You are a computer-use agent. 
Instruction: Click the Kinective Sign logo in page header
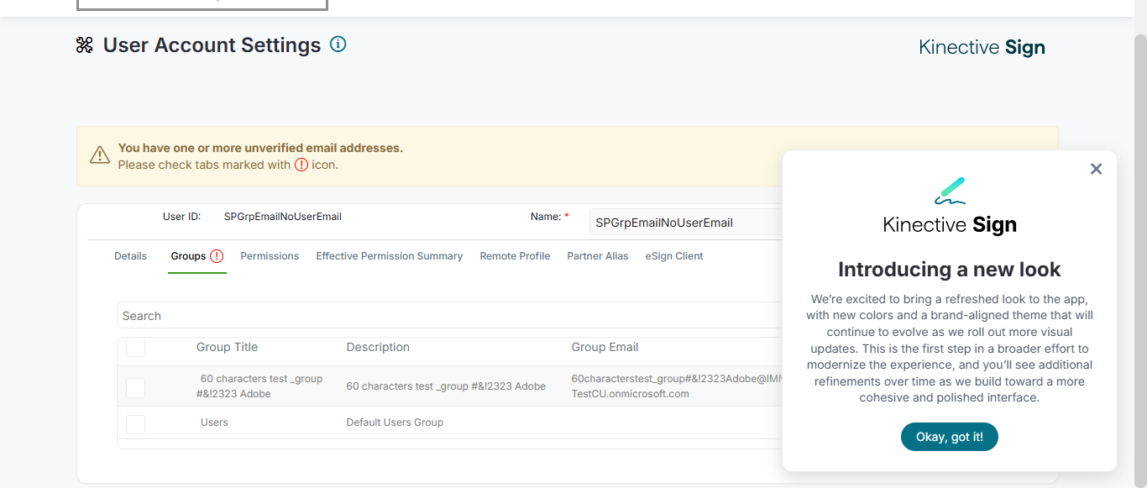pyautogui.click(x=982, y=47)
